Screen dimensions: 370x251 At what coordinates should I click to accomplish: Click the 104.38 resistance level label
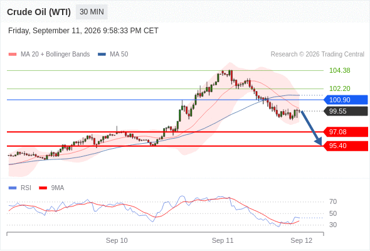coord(339,70)
